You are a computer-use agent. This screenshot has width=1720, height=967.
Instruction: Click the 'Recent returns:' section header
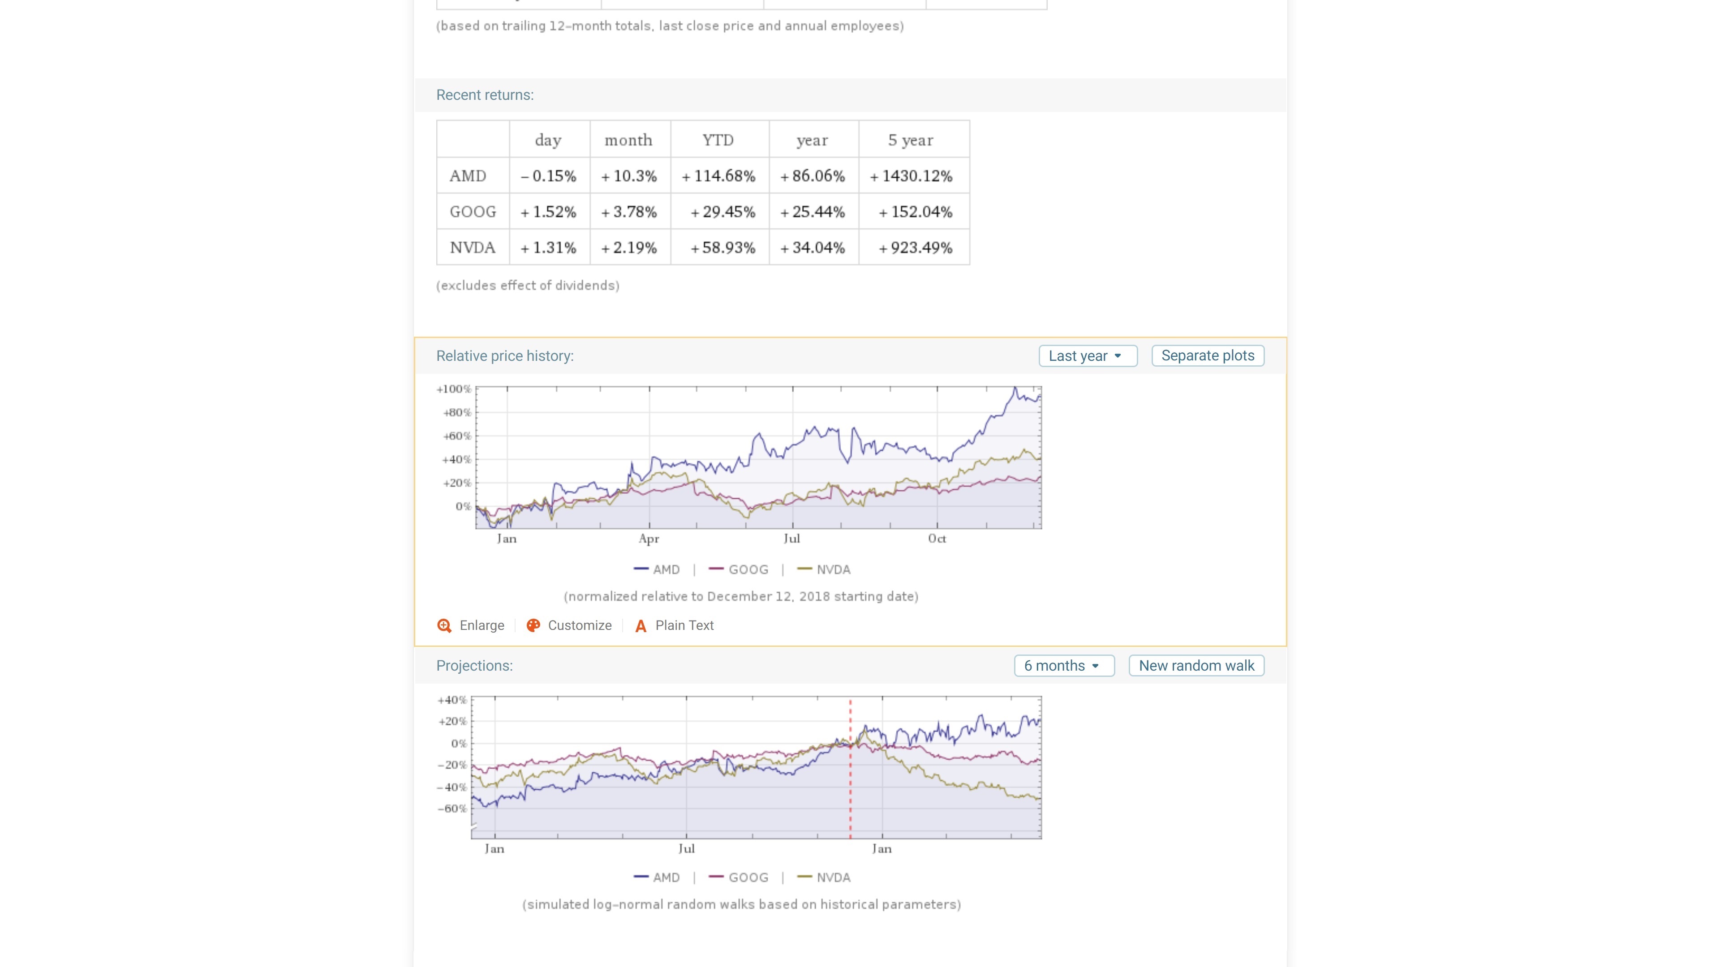485,95
